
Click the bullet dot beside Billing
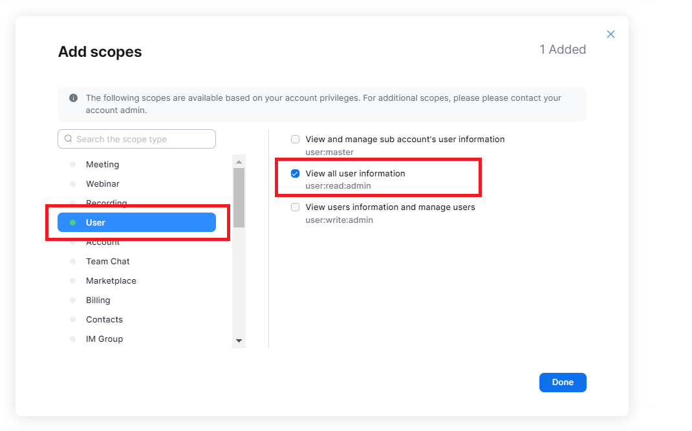[73, 300]
